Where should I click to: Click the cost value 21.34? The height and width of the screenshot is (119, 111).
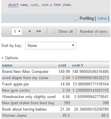point(65,109)
